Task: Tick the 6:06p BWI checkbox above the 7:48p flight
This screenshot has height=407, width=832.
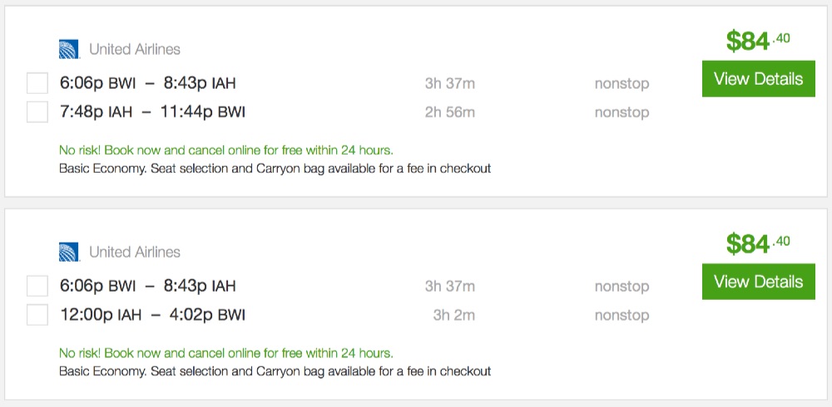Action: tap(37, 83)
